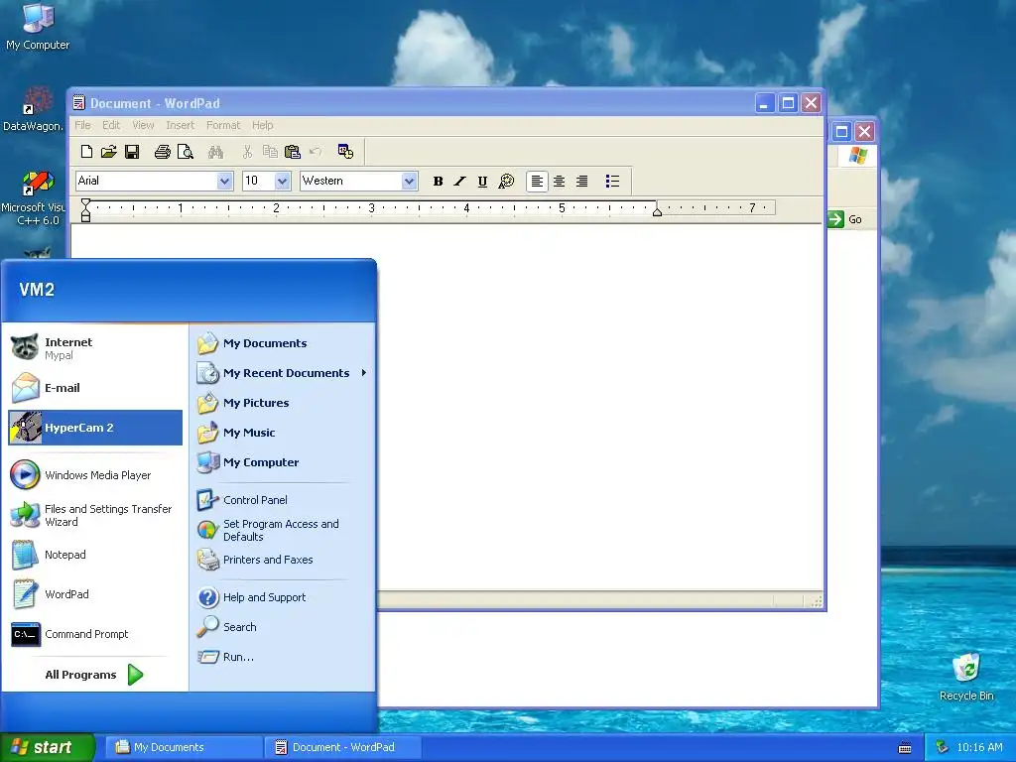The width and height of the screenshot is (1016, 762).
Task: Click the right indent marker on ruler
Action: coord(657,212)
